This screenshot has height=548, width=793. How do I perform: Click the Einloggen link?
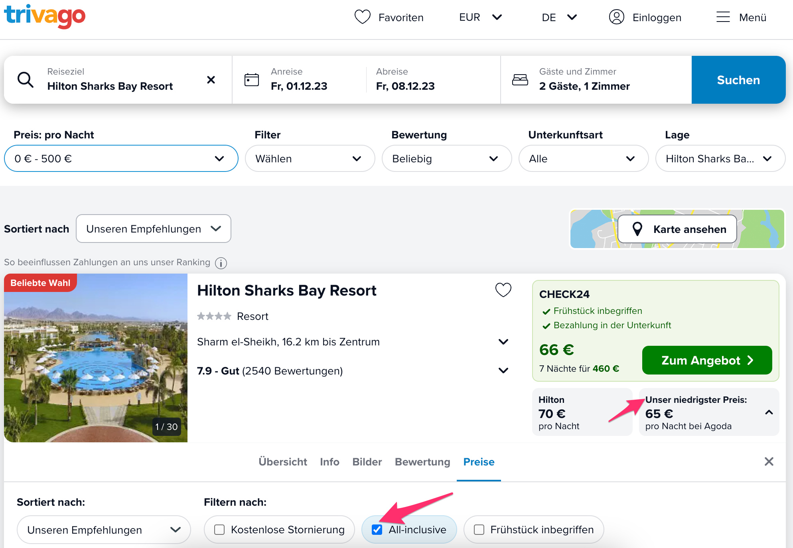click(657, 17)
